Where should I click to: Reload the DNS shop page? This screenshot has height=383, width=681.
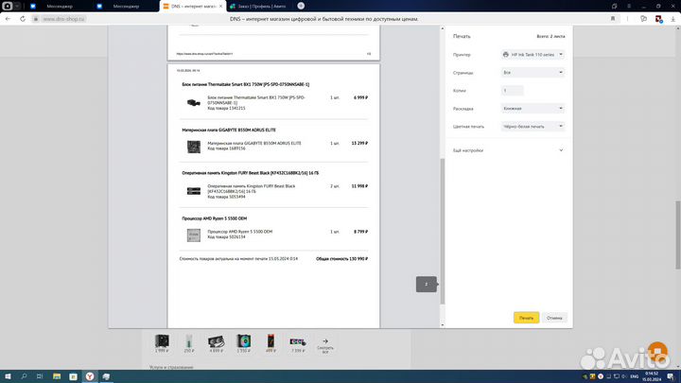(23, 19)
